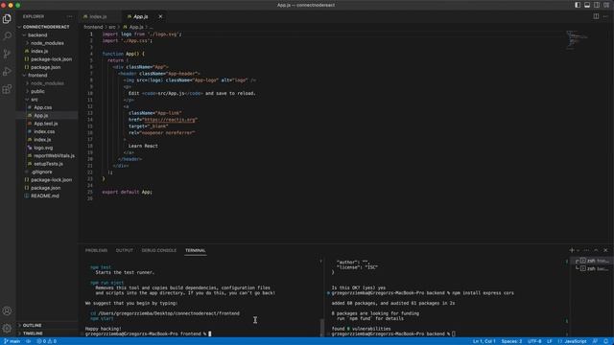The width and height of the screenshot is (614, 345).
Task: Switch to the OUTPUT panel tab
Action: point(124,250)
